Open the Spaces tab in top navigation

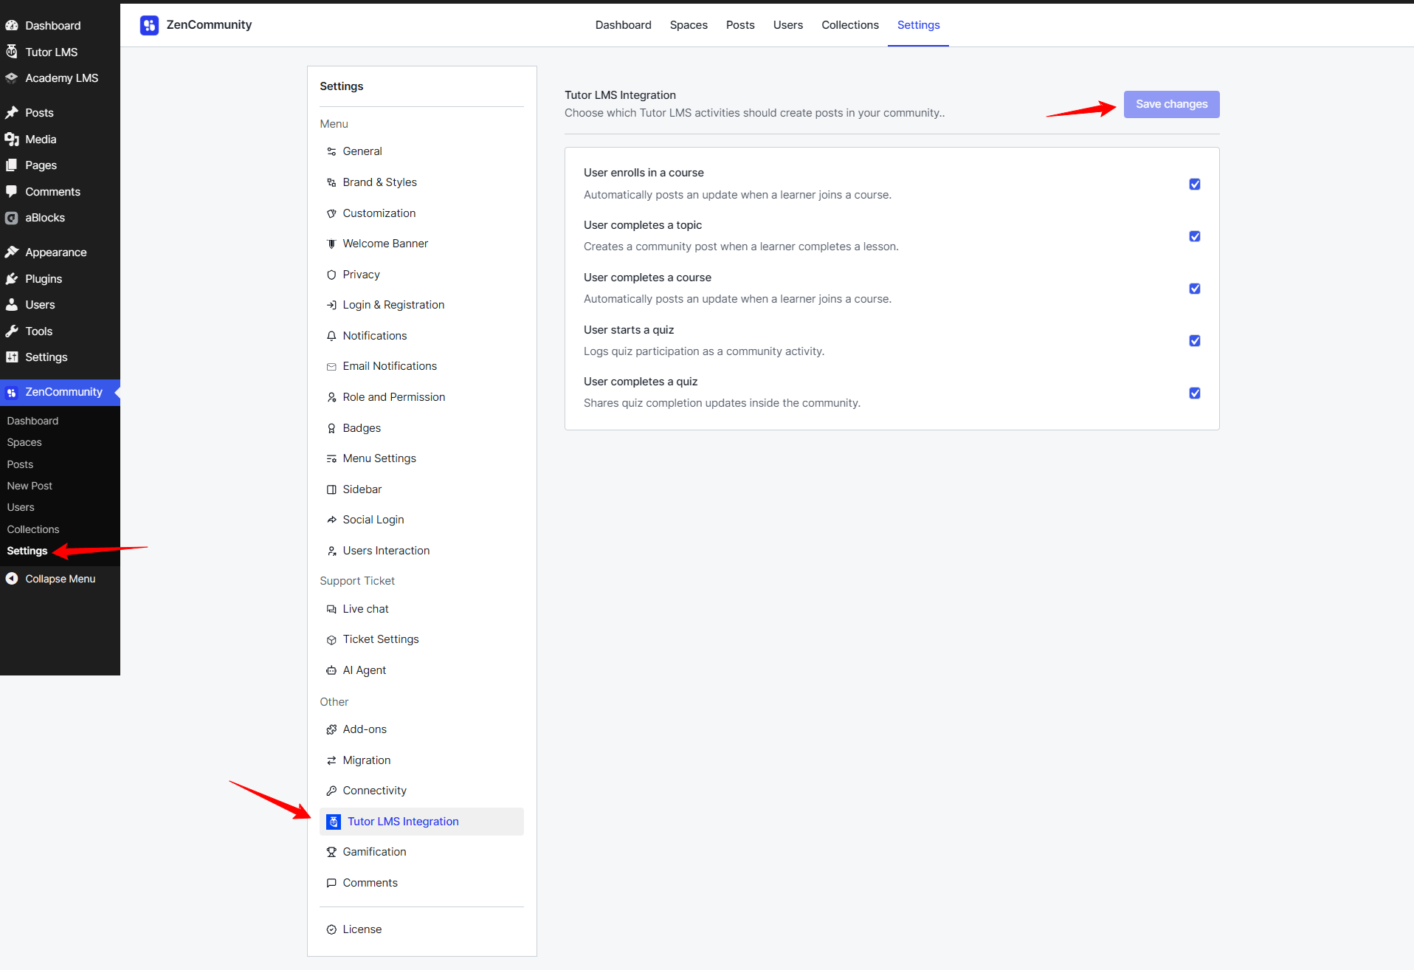pyautogui.click(x=689, y=25)
